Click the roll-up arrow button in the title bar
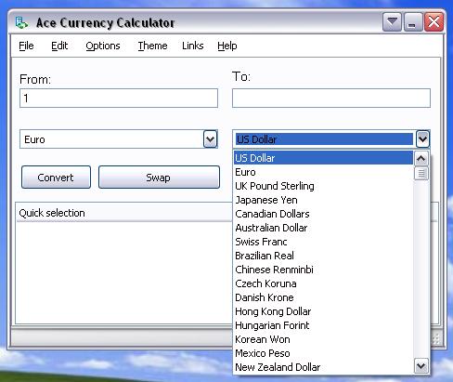The image size is (453, 382). pos(392,22)
